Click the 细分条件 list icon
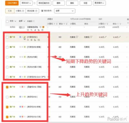Image resolution: width=129 pixels, height=123 pixels. pos(42,11)
